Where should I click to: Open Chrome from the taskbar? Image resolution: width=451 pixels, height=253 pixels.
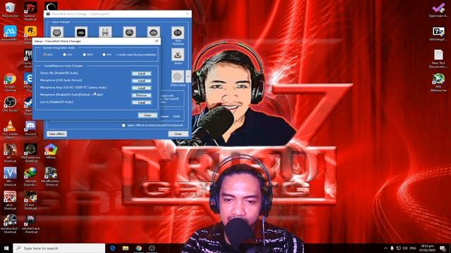(139, 248)
